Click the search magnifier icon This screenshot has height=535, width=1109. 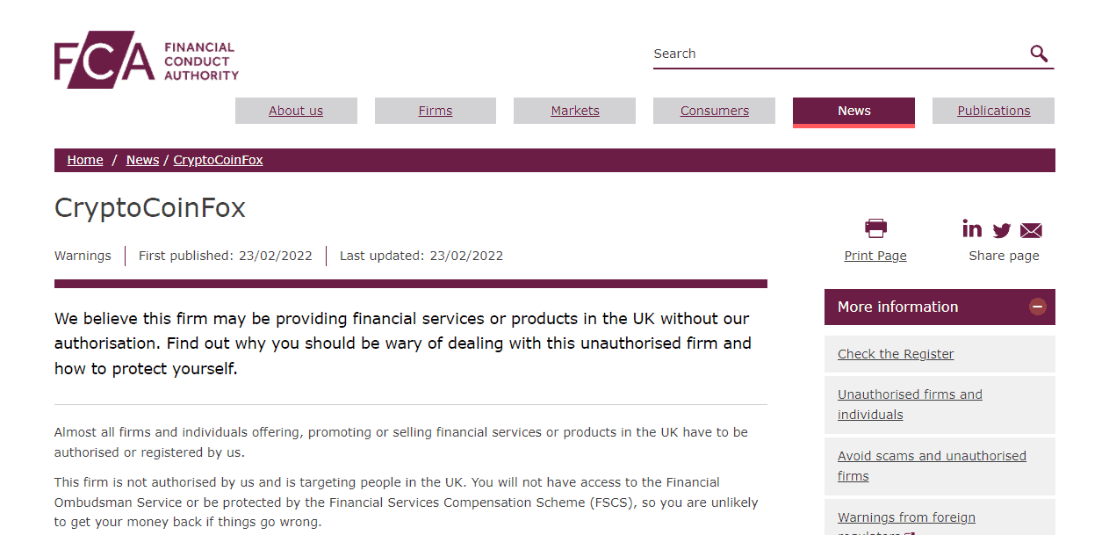point(1039,54)
